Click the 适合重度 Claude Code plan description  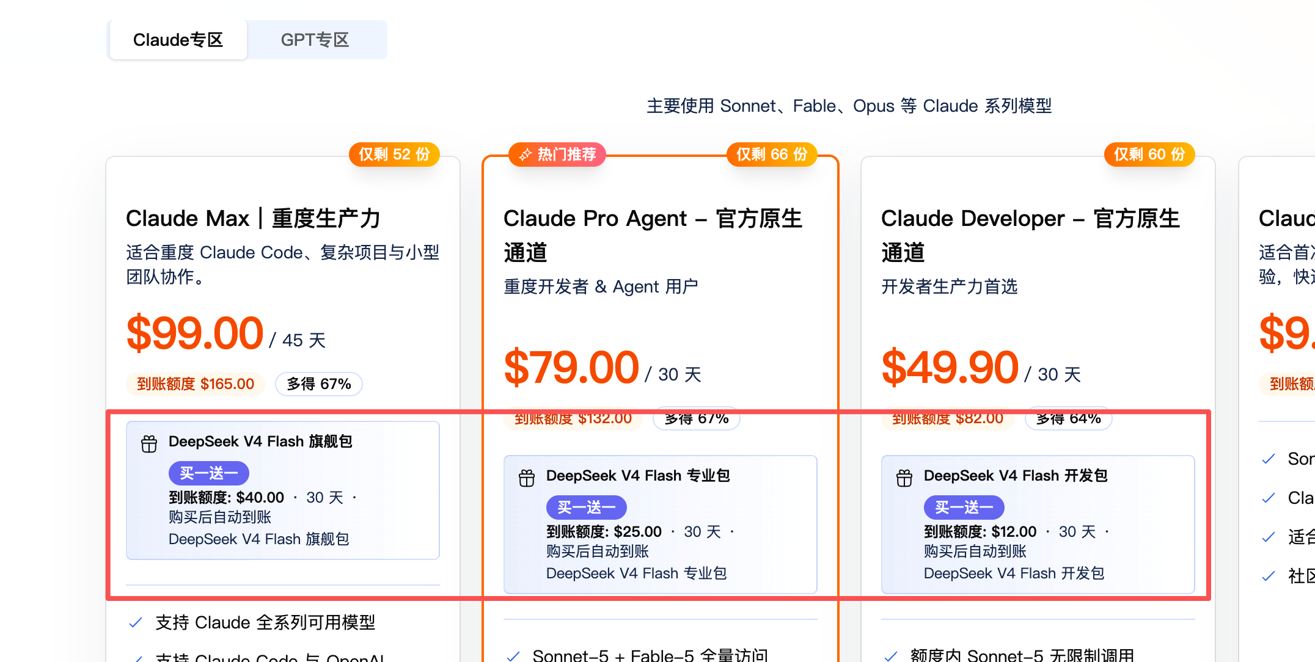(283, 264)
